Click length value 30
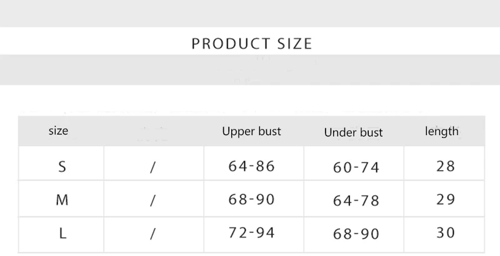 (x=446, y=234)
